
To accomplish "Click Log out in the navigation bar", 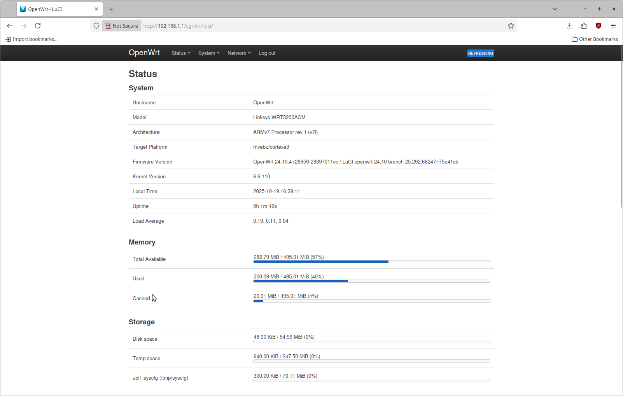I will 267,53.
